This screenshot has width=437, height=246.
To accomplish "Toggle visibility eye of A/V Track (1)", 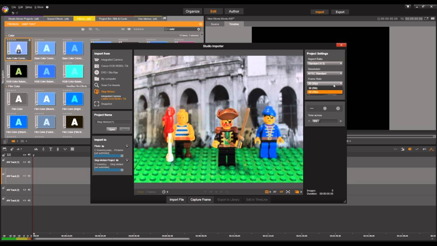I will click(24, 162).
